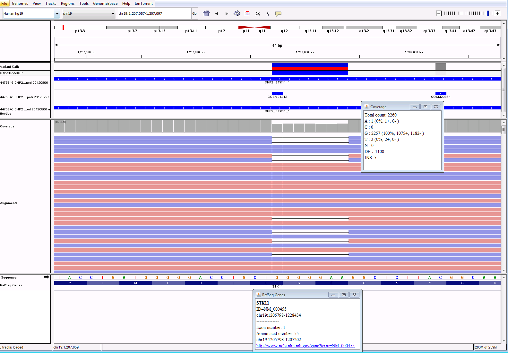Open the Tracks menu
This screenshot has height=353, width=508.
point(51,4)
